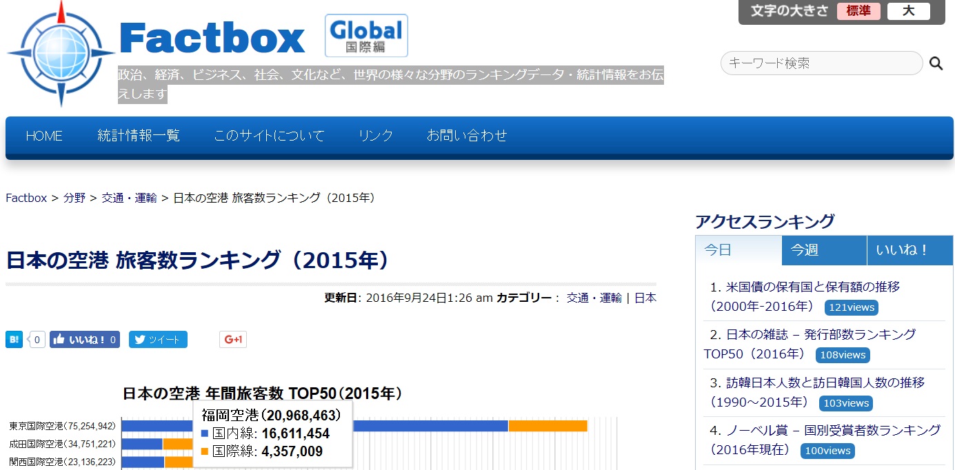Click the 日本 category link
This screenshot has height=470, width=955.
coord(645,298)
